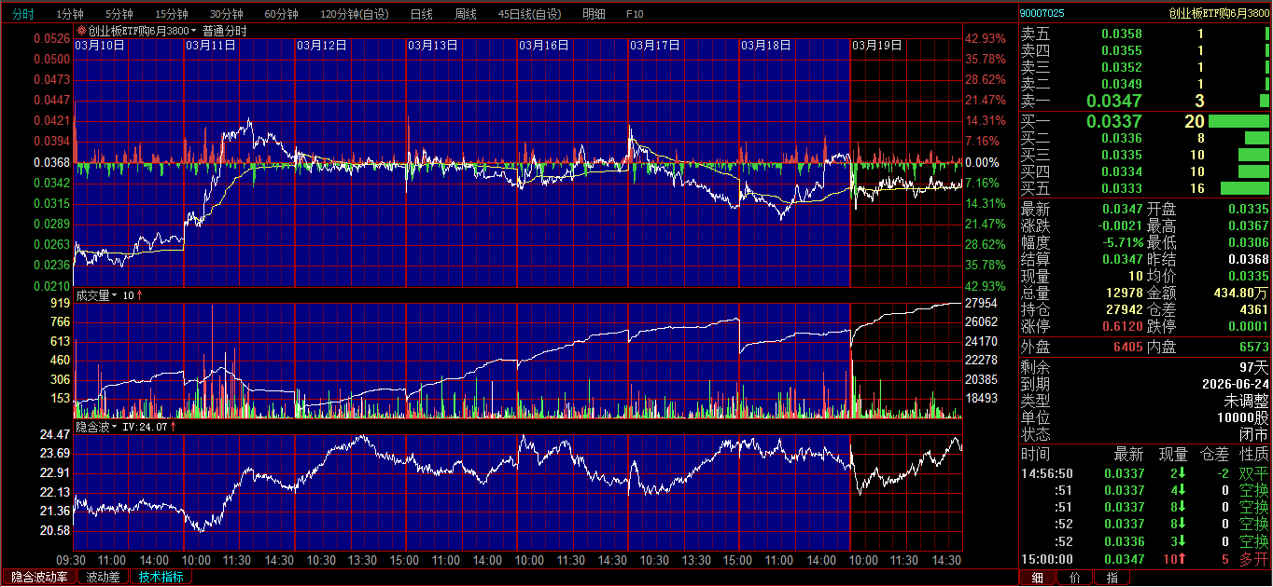
Task: Click the red up arrow beside volume 10
Action: click(140, 295)
